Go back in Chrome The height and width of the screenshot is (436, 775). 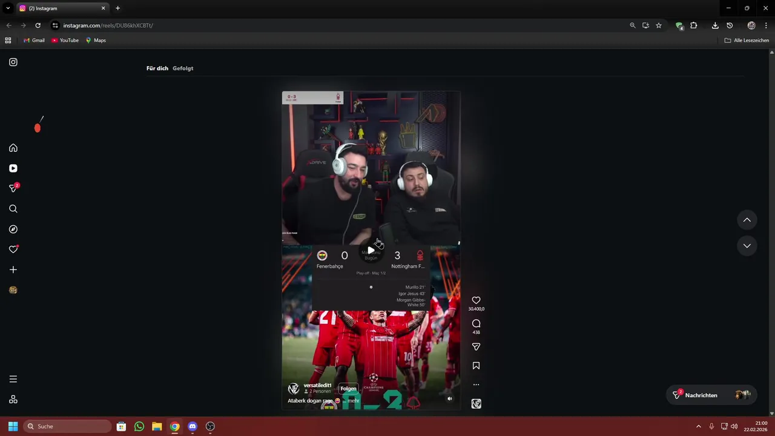click(x=8, y=25)
